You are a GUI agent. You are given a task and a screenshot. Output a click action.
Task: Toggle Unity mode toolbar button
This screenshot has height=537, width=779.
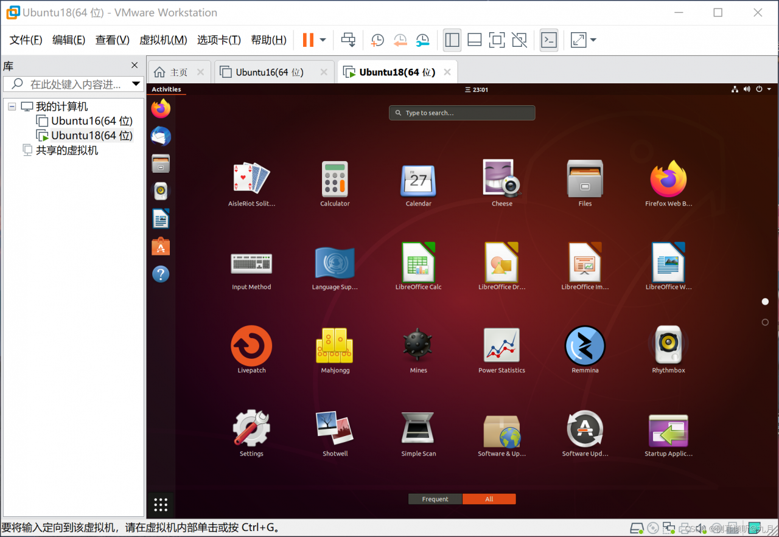pyautogui.click(x=519, y=40)
